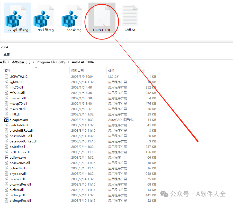Click date 2002/1/5 4:48 of mfc70.dll
Viewport: 233px width, 203px height.
click(82, 87)
